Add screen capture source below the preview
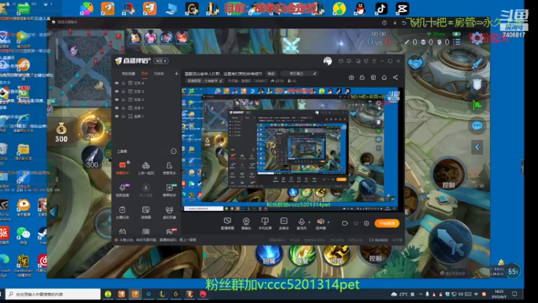 pos(227,224)
